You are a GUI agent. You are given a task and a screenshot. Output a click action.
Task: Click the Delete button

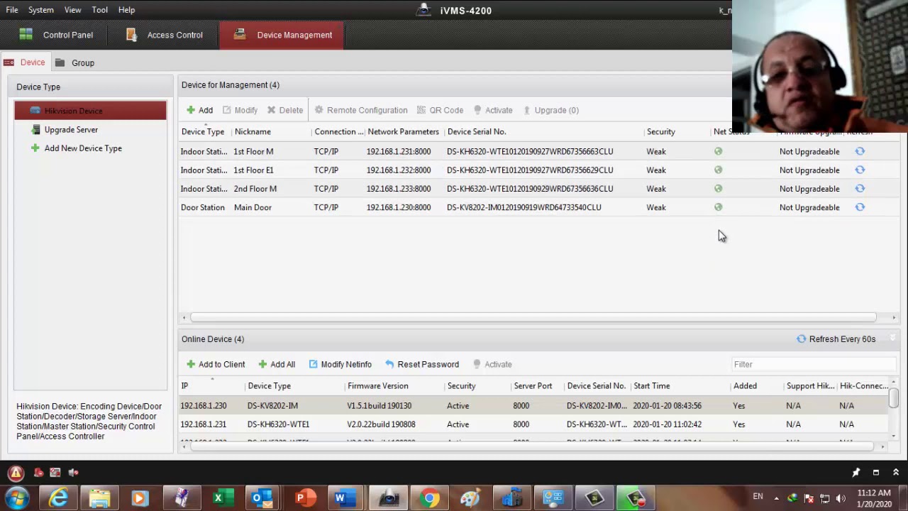(x=285, y=110)
